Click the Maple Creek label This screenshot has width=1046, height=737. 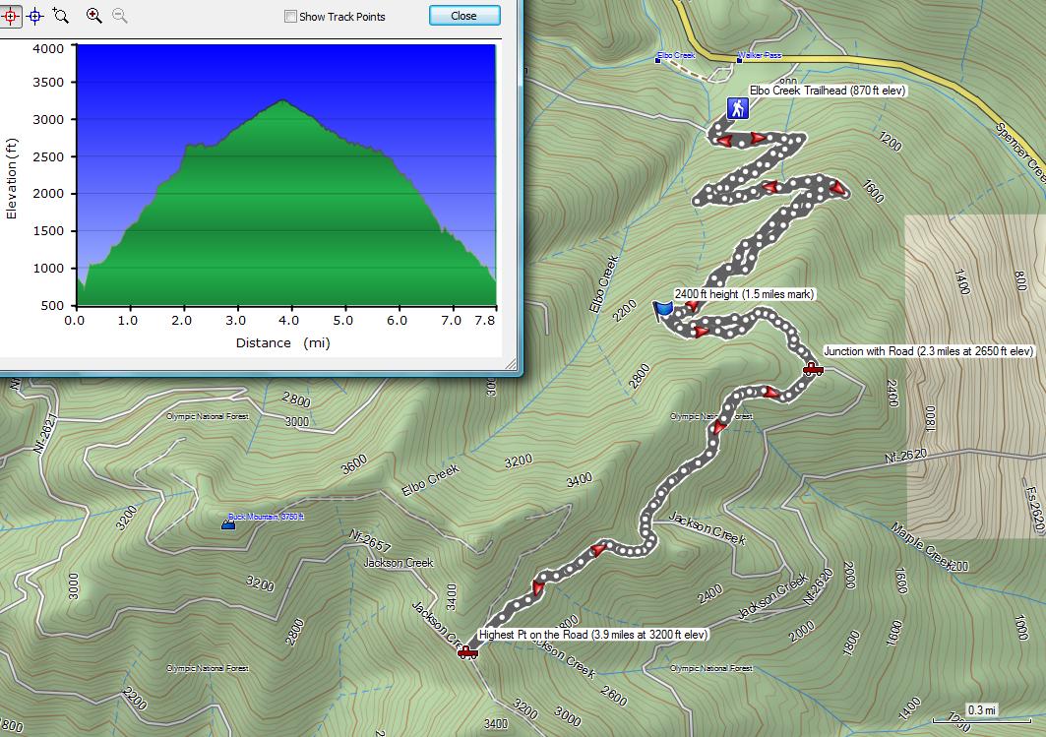pos(923,545)
